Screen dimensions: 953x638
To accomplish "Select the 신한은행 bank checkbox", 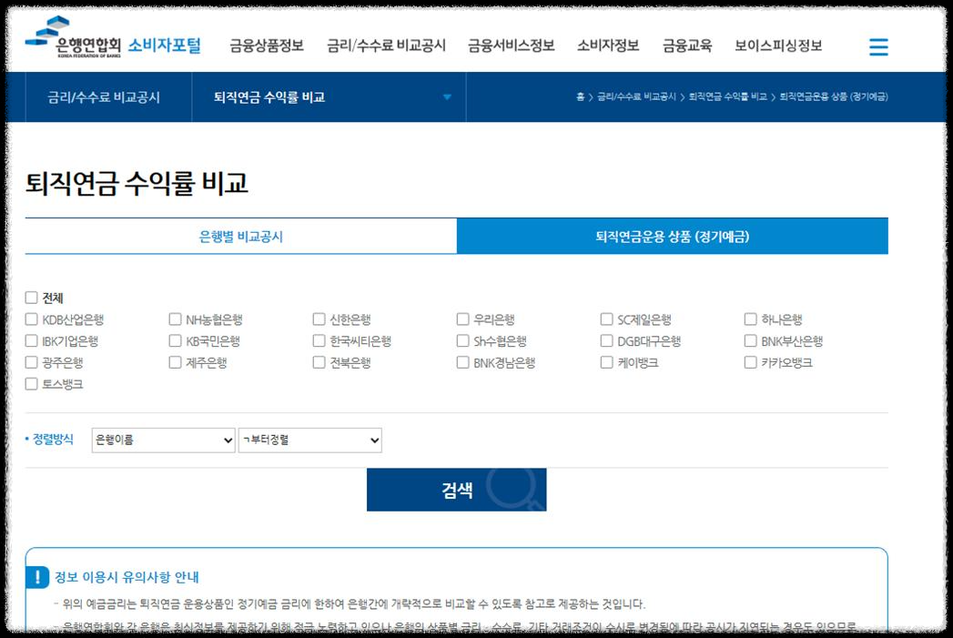I will (x=319, y=318).
